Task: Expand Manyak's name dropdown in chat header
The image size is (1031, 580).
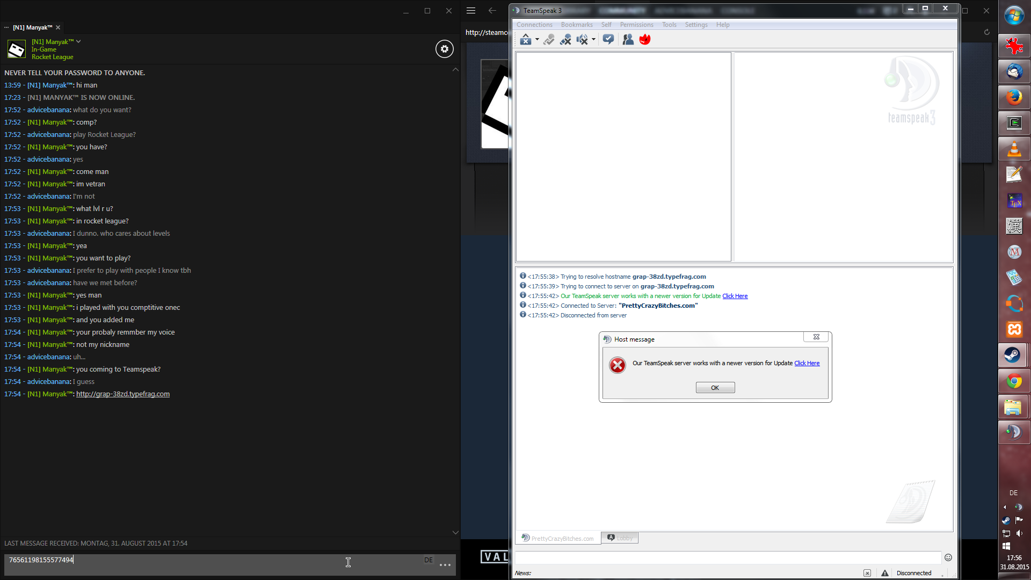Action: 78,41
